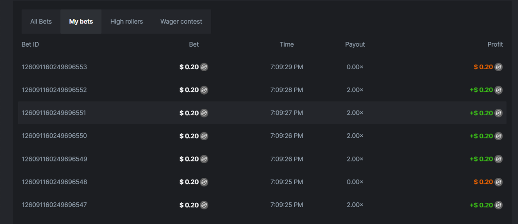Click the Payout column header
The image size is (518, 224).
pos(355,44)
